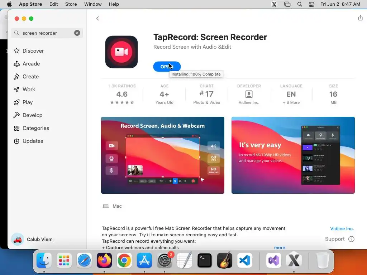Click the X icon in menu bar
This screenshot has width=367, height=275.
(274, 4)
